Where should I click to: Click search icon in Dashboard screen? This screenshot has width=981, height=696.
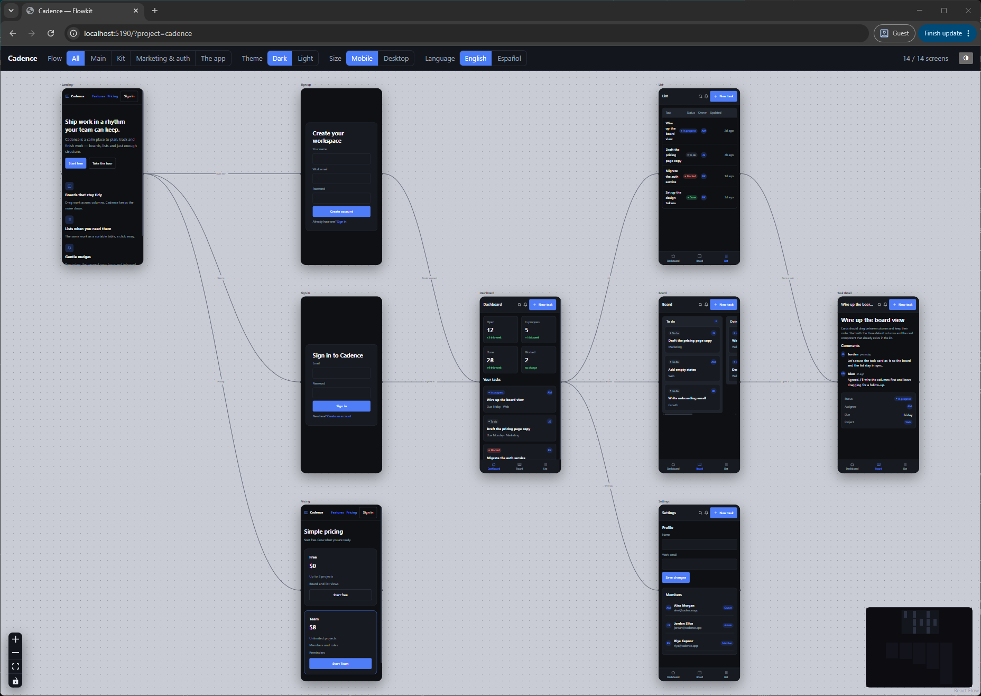tap(519, 305)
